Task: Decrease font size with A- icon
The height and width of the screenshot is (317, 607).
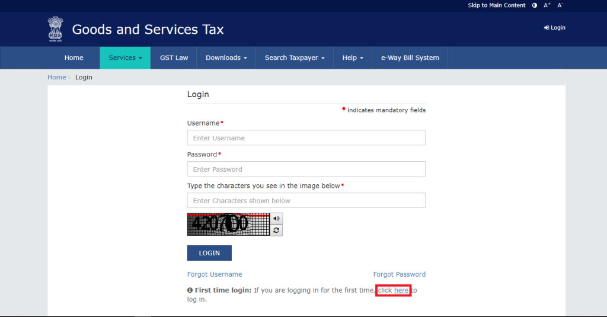Action: tap(560, 5)
